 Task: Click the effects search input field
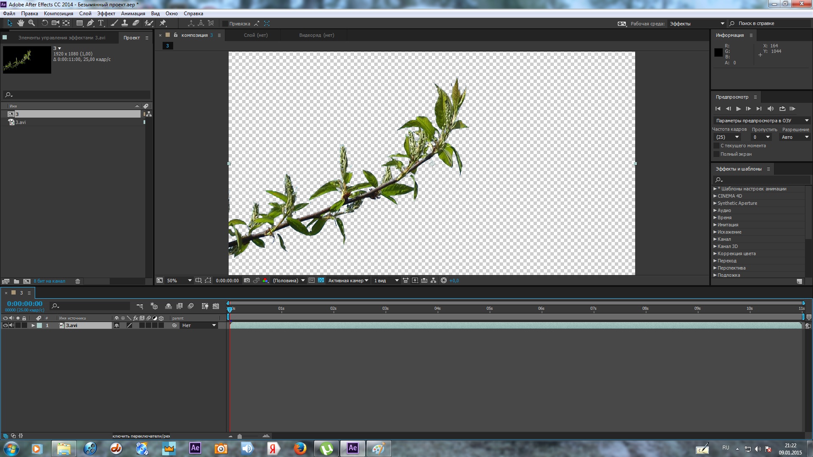point(762,180)
